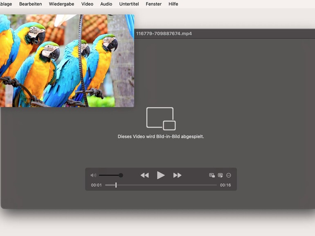Screen dimensions: 315x236
Task: Open the Hilfe menu
Action: 173,4
